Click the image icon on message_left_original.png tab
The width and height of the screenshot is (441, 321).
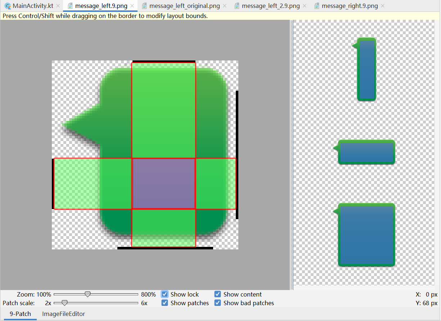pyautogui.click(x=144, y=6)
